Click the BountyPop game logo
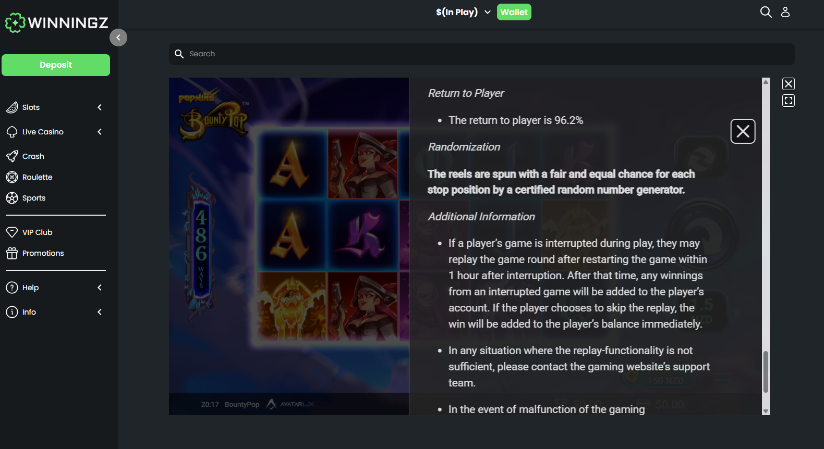 tap(214, 116)
